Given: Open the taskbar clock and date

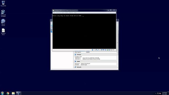Looking at the screenshot, I should point(165,93).
